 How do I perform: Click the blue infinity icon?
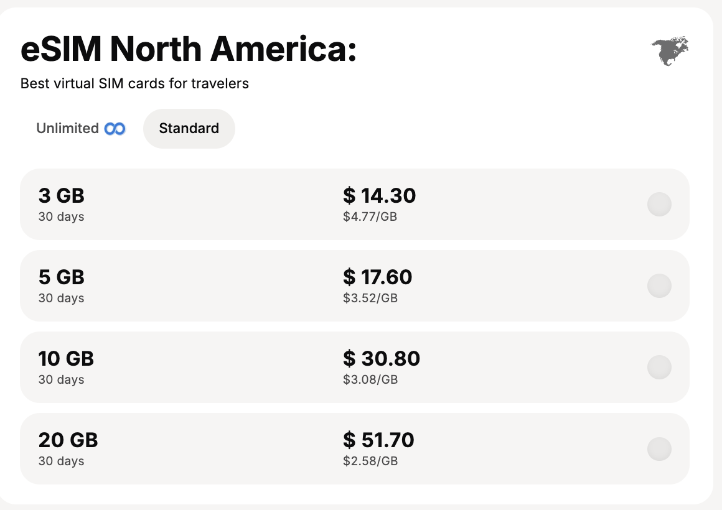(x=115, y=129)
